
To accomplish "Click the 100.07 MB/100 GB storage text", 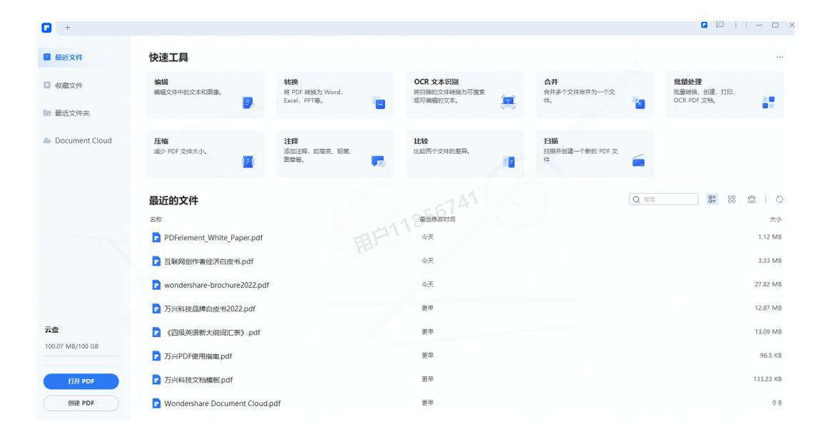I will (x=72, y=346).
